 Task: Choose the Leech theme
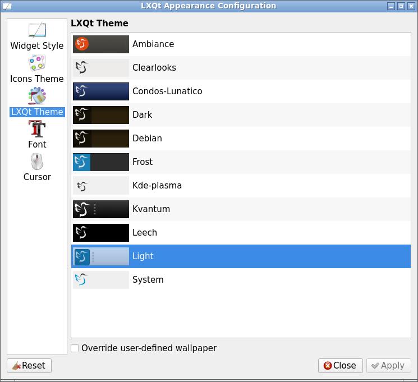pyautogui.click(x=145, y=233)
